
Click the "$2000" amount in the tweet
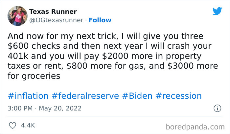pos(117,56)
